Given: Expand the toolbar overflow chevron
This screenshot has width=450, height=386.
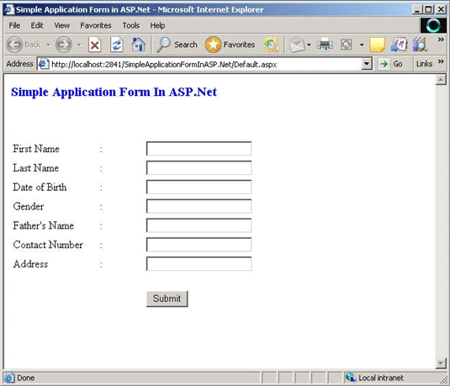Looking at the screenshot, I should click(441, 40).
